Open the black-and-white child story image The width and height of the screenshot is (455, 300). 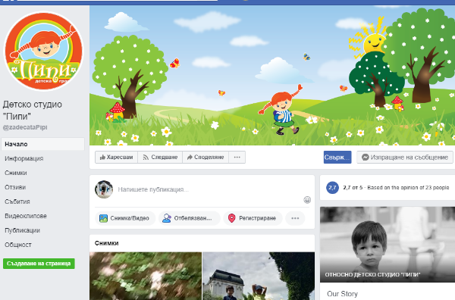point(388,245)
